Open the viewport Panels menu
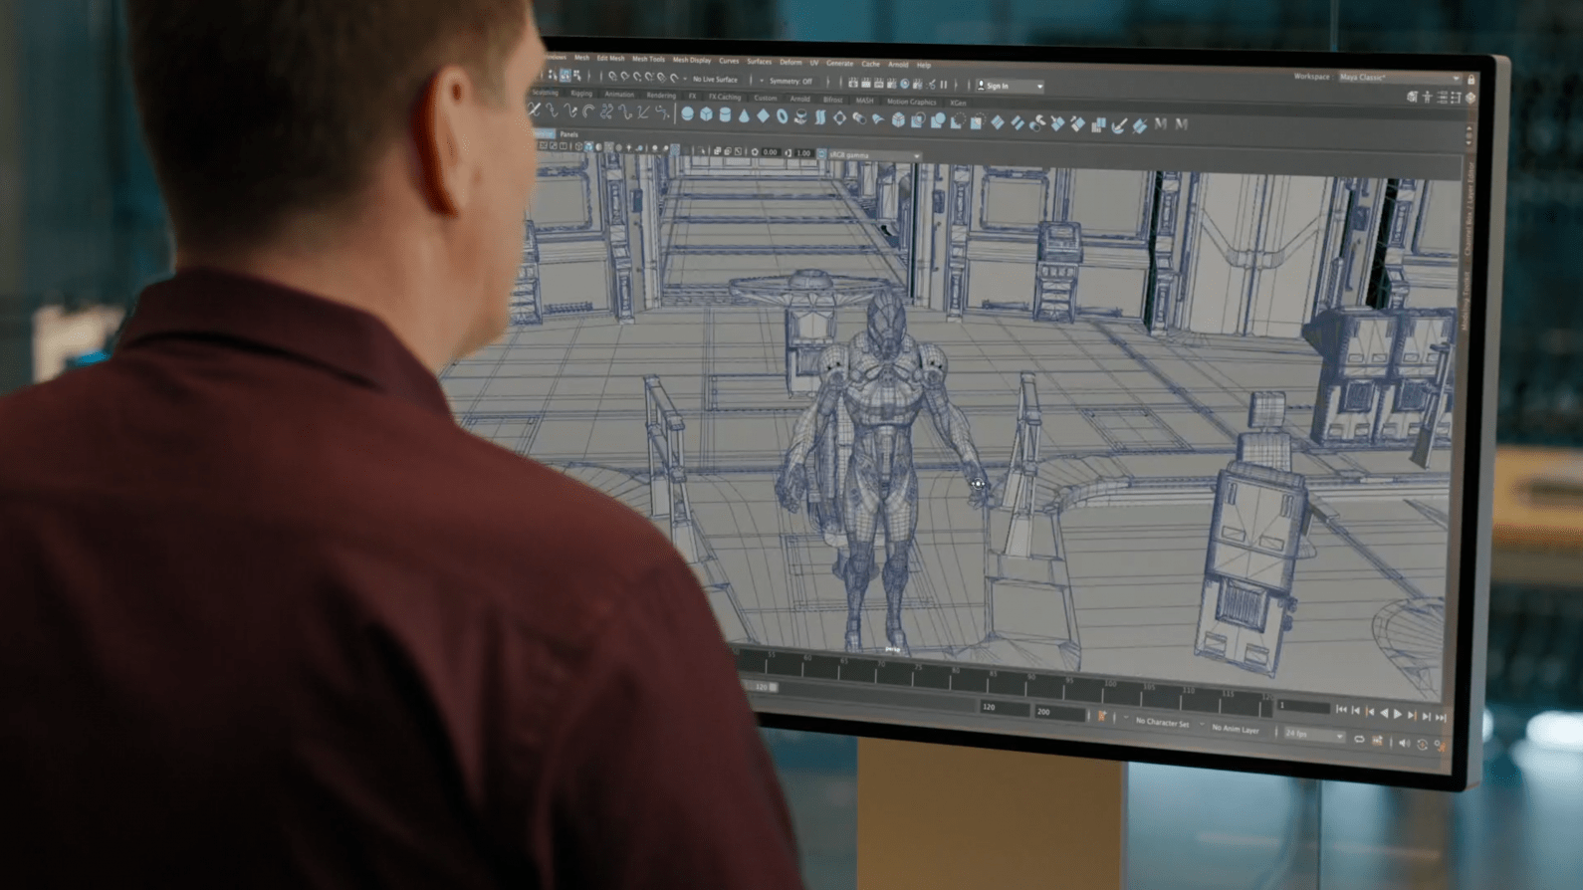This screenshot has height=890, width=1583. tap(568, 133)
